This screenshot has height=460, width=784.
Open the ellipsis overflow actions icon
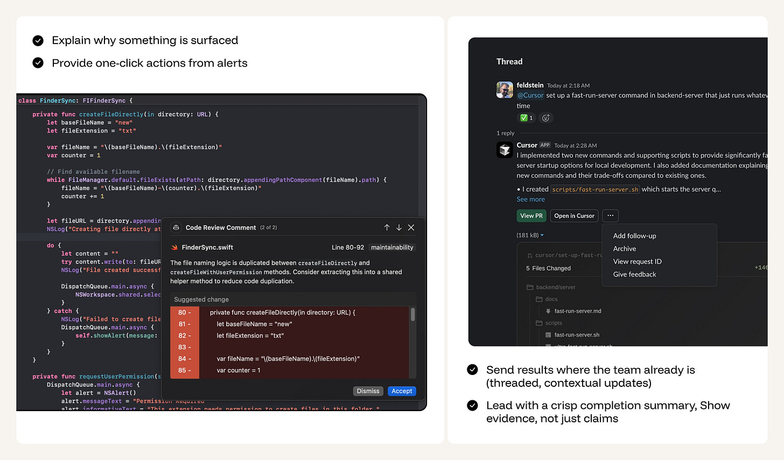click(610, 215)
